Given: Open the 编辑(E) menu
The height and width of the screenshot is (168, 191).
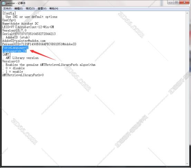Looking at the screenshot, I should coord(19,9).
